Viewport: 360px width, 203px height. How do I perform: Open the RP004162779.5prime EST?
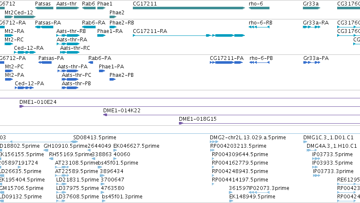213,168
